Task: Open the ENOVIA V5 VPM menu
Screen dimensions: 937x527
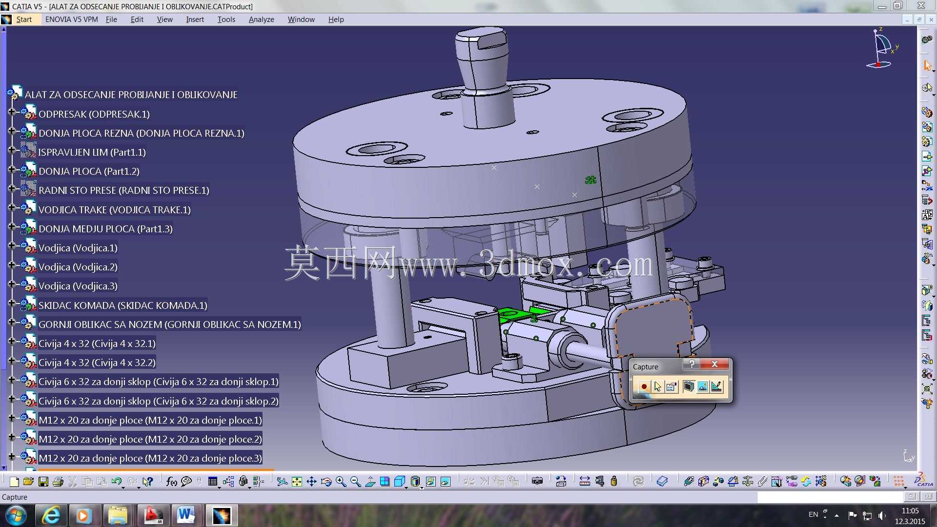Action: (72, 20)
